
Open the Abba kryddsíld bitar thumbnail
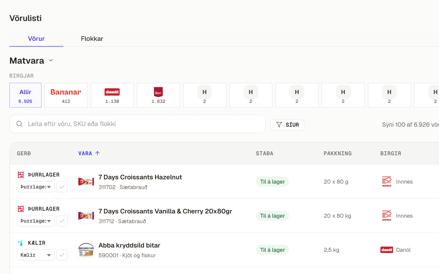tap(86, 250)
